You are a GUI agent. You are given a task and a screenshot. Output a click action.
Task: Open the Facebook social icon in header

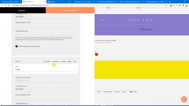pos(143,20)
